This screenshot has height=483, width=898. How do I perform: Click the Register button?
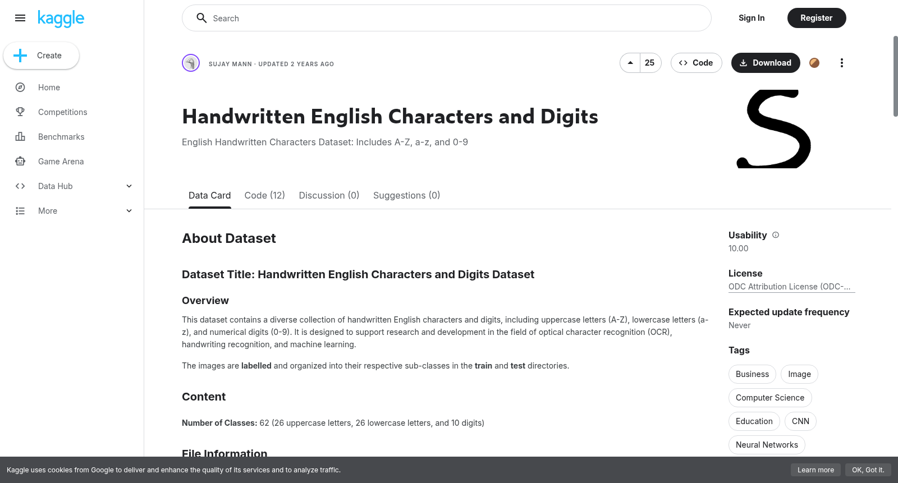point(817,18)
